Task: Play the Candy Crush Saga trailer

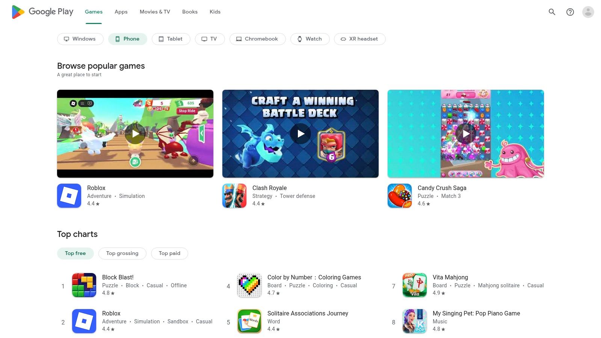Action: click(466, 134)
